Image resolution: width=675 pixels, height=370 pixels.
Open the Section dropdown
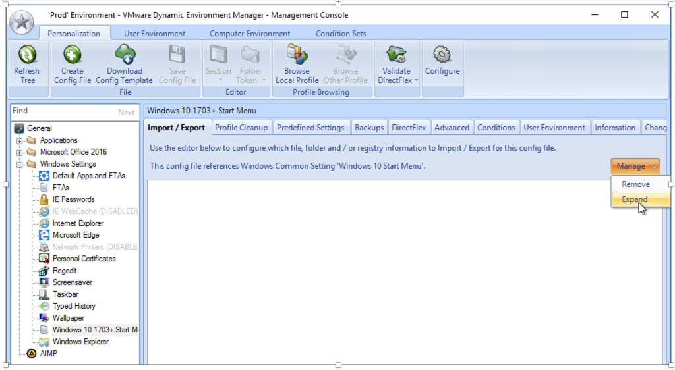(218, 65)
